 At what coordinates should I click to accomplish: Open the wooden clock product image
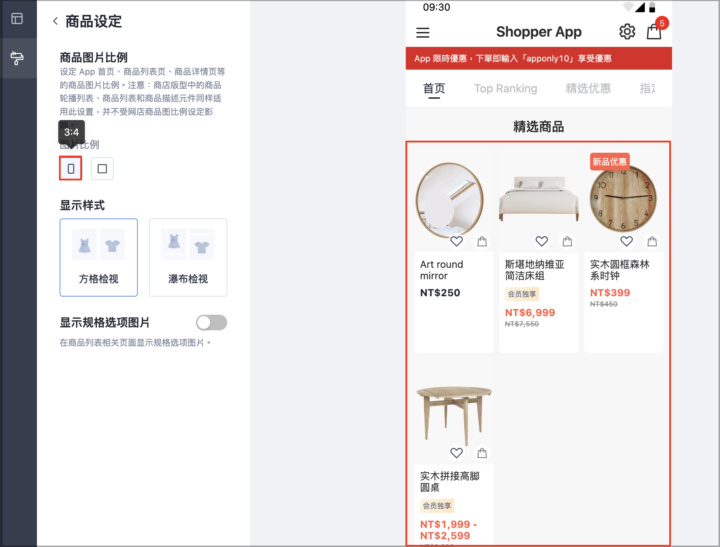tap(624, 199)
